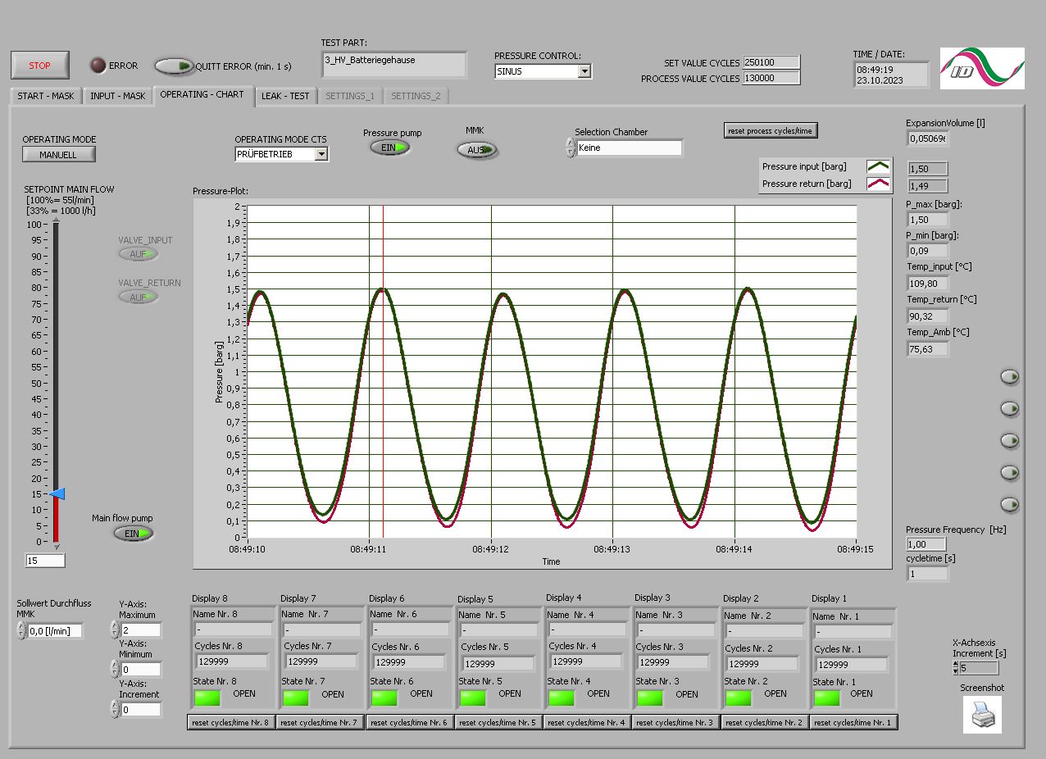1046x759 pixels.
Task: Open the OPERATING MODE CTS dropdown
Action: click(321, 154)
